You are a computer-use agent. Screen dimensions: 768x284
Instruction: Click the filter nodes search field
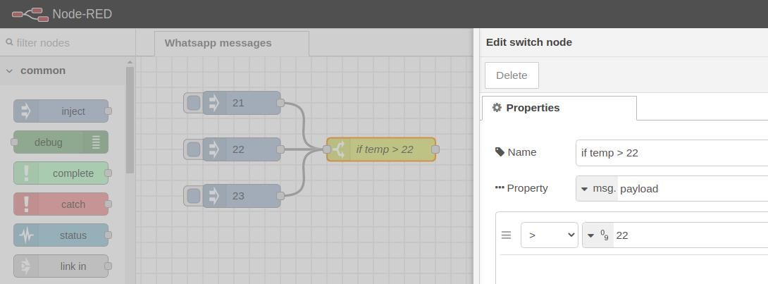click(68, 42)
